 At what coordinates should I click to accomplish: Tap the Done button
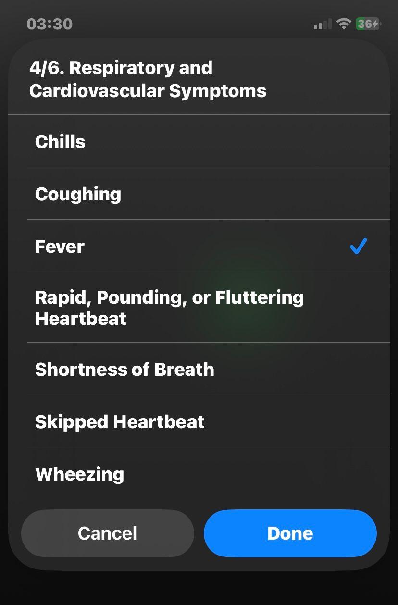pos(290,533)
